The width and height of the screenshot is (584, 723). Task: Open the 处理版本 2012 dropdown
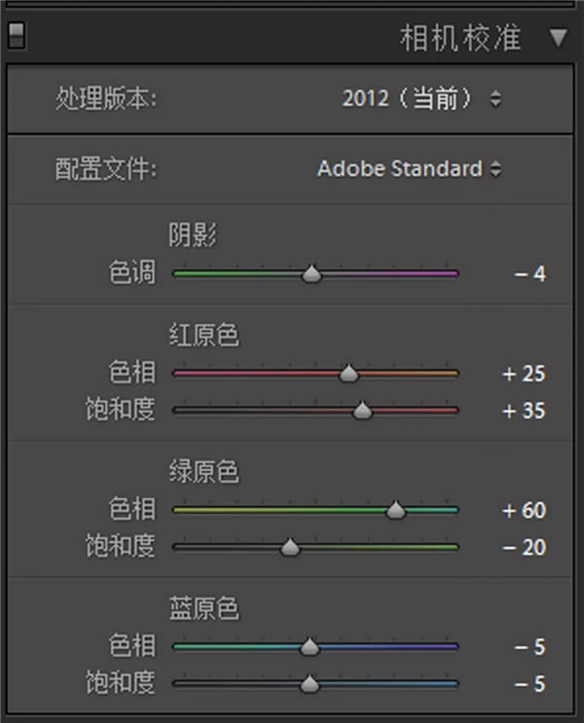pos(422,98)
